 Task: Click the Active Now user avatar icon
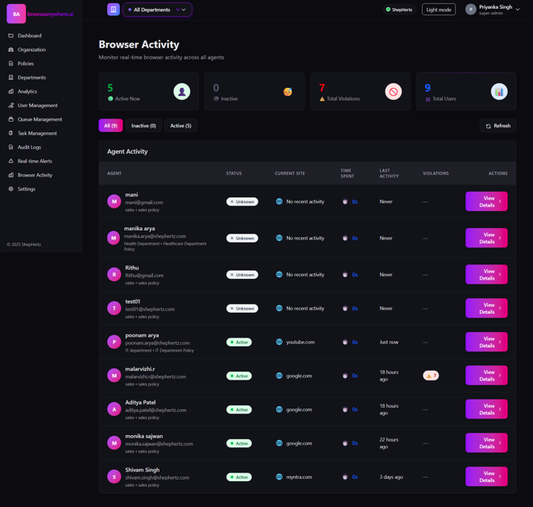[x=182, y=92]
